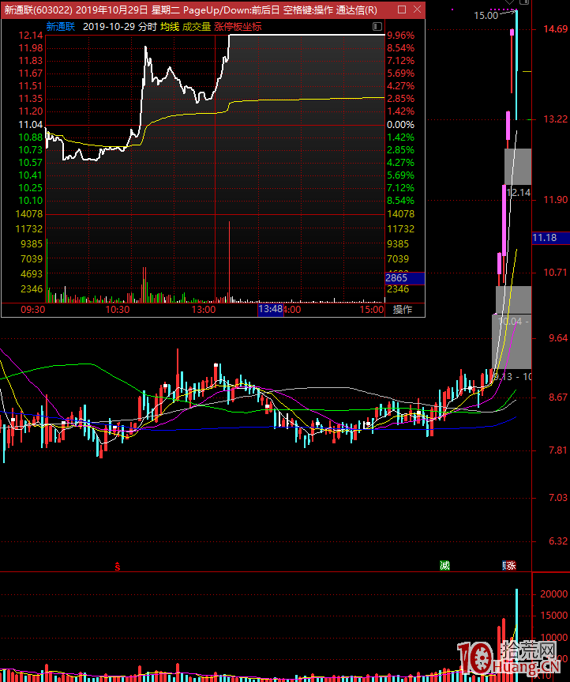This screenshot has height=682, width=570.
Task: Open the 操作 button in the intraday popup
Action: pyautogui.click(x=403, y=310)
